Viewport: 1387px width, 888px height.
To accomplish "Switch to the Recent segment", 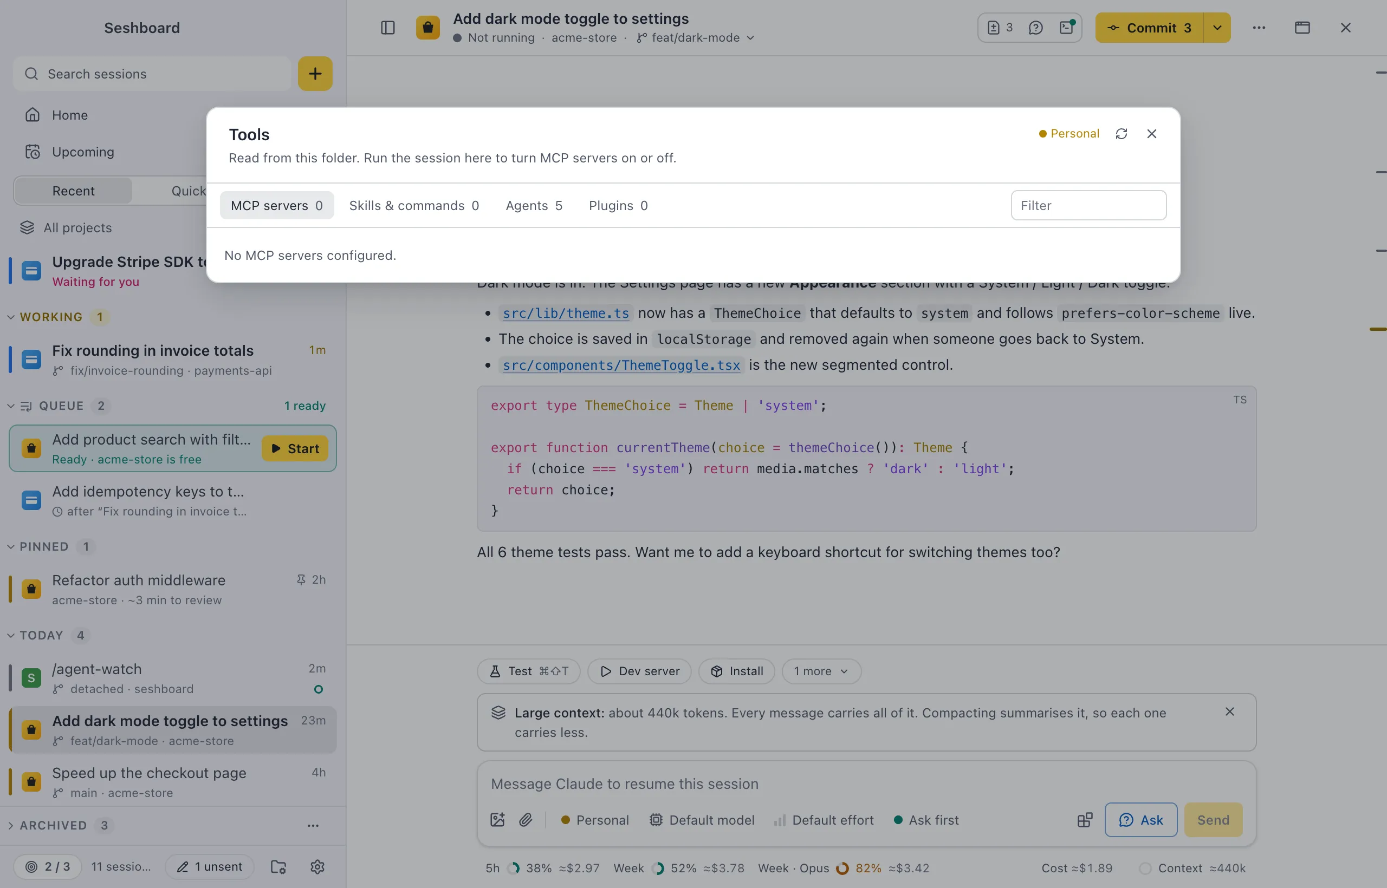I will [73, 191].
